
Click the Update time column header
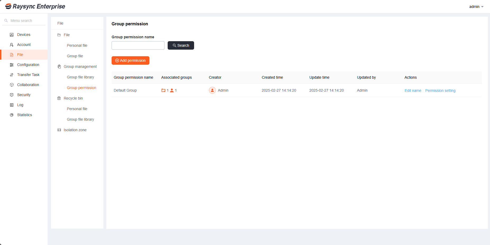tap(319, 77)
